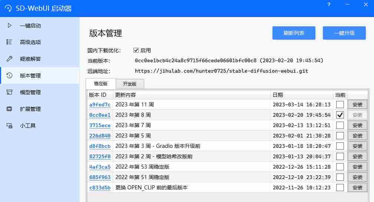Click the play icon beside 一键启动
374x202 pixels.
pos(10,25)
